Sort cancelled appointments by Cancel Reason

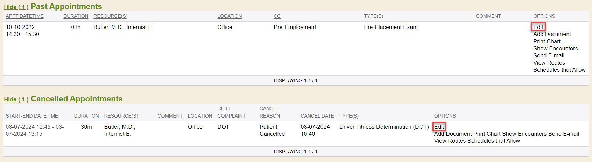pyautogui.click(x=269, y=112)
